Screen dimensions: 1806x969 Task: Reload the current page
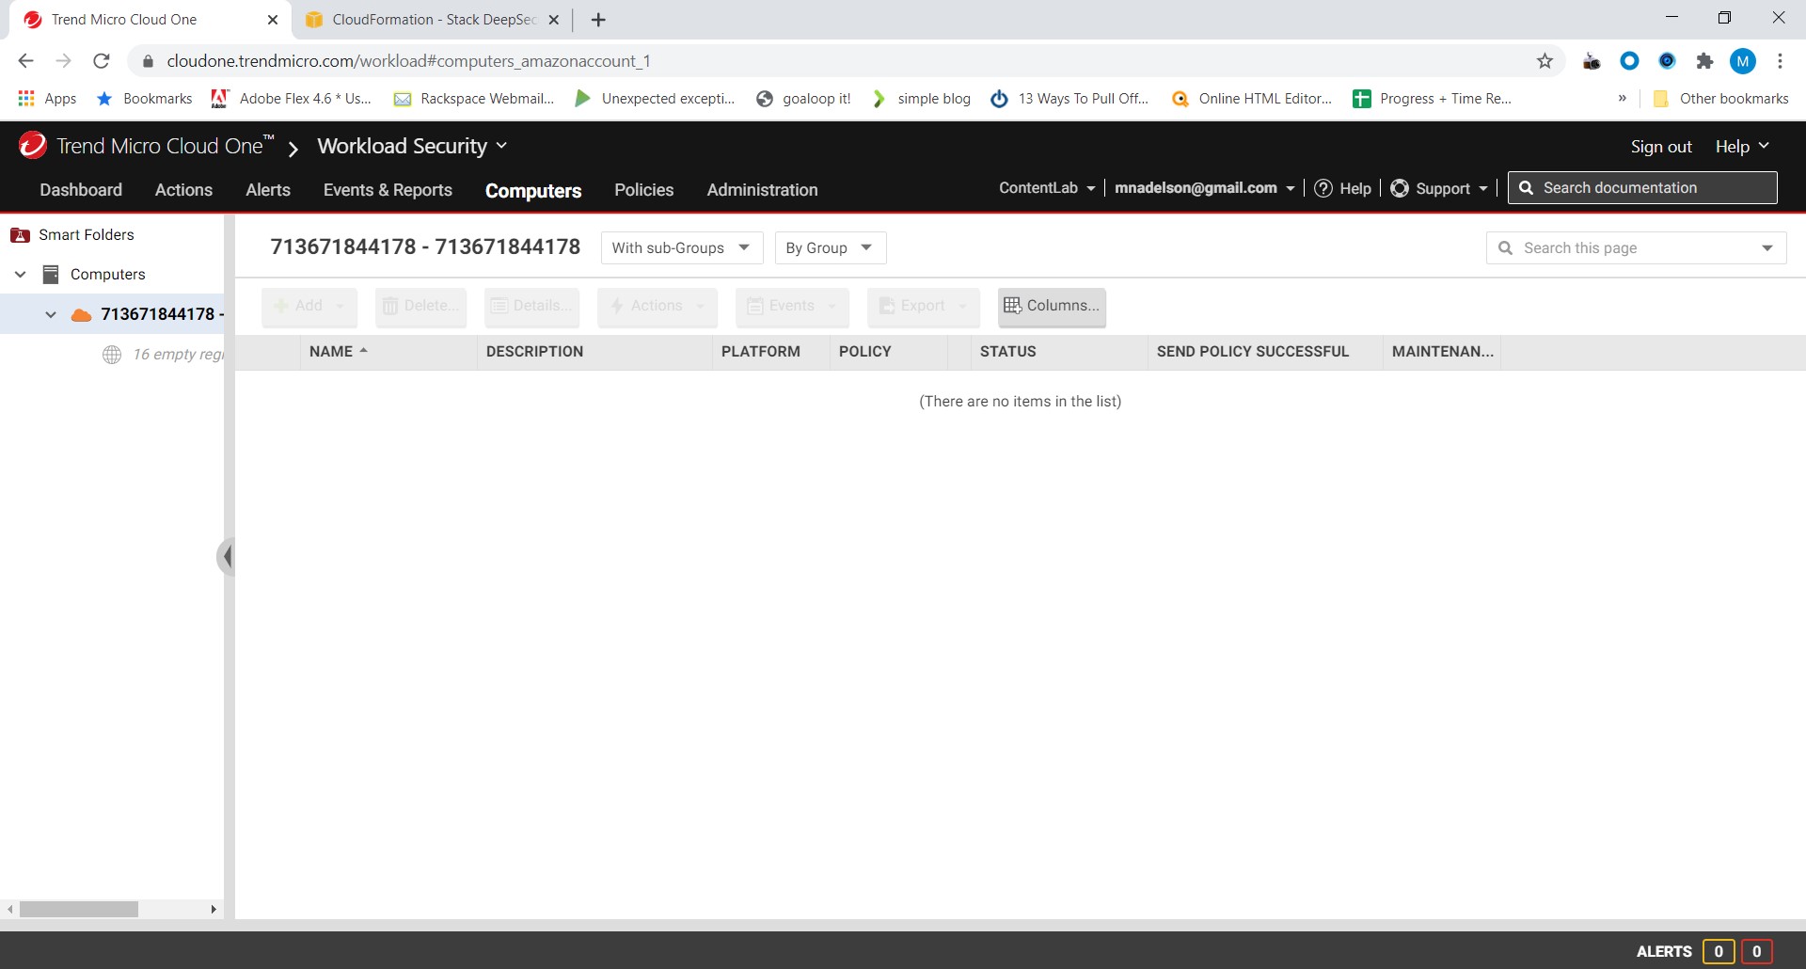click(x=102, y=61)
